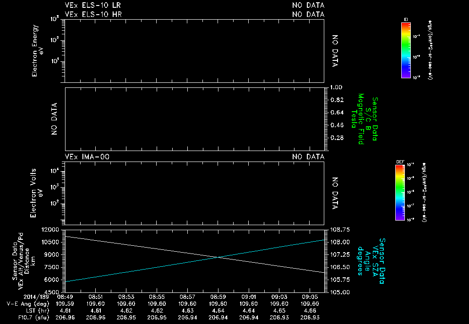Click the 9000 km altitude tick label
The height and width of the screenshot is (324, 469).
click(x=51, y=254)
